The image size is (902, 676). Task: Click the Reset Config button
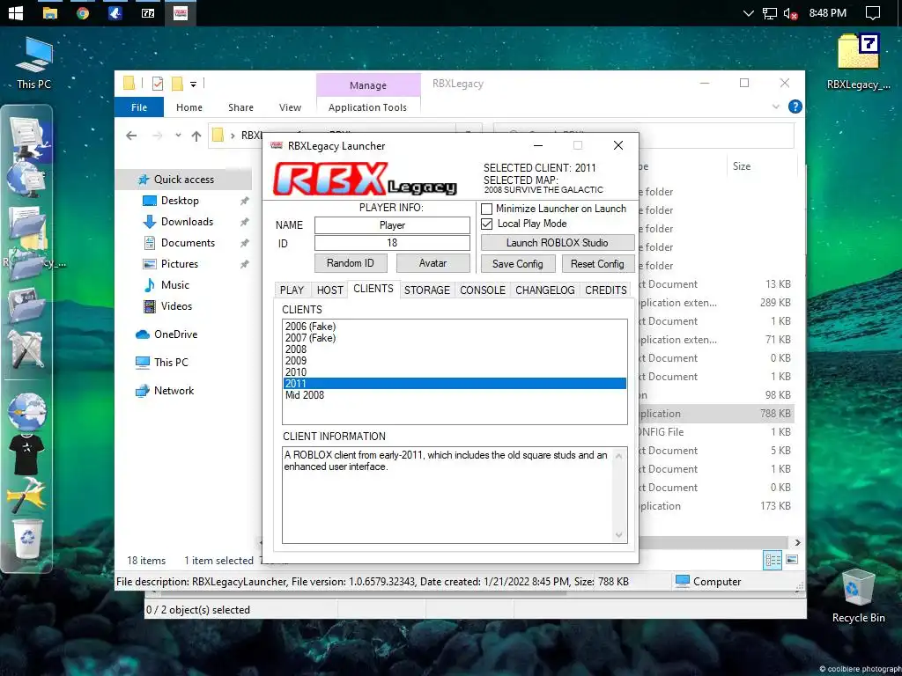click(597, 264)
